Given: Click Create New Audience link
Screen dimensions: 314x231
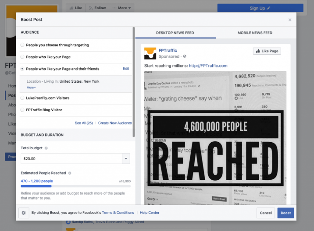Looking at the screenshot, I should [x=115, y=123].
